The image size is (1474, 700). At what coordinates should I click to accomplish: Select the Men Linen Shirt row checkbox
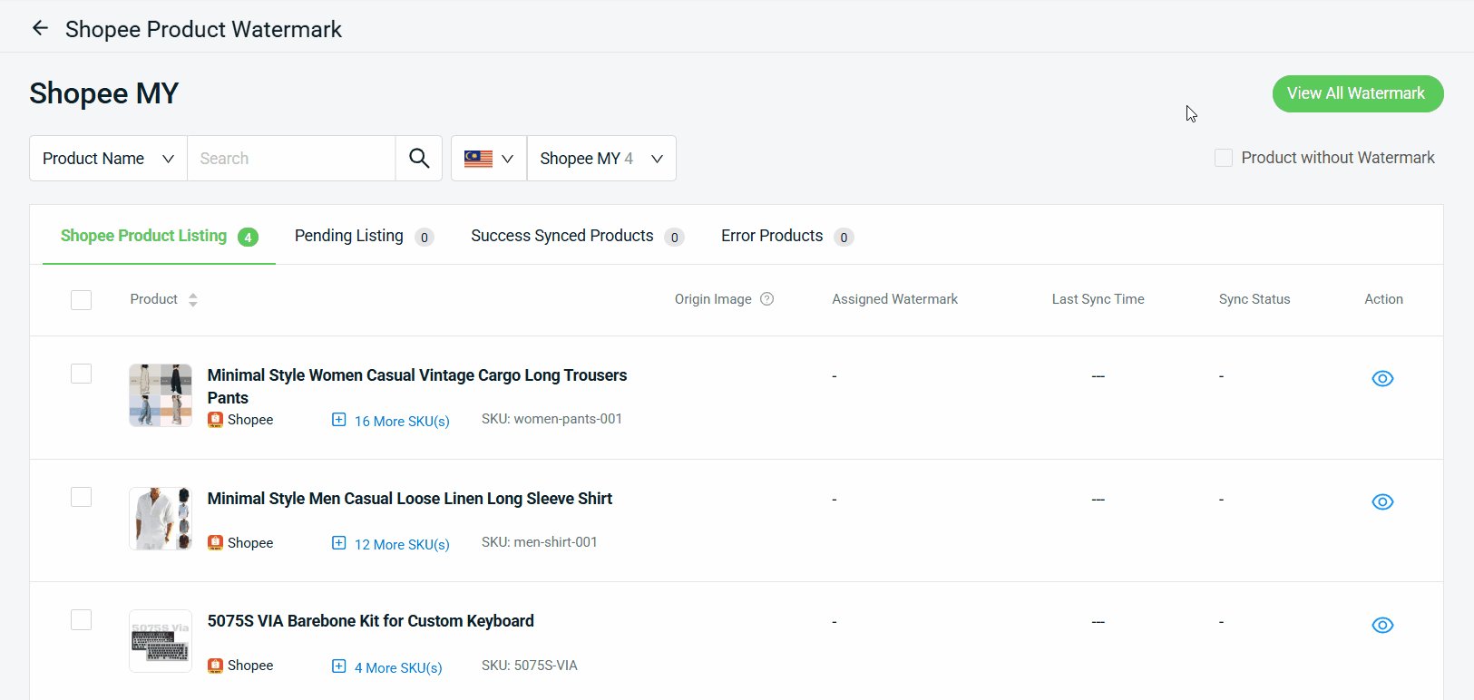pyautogui.click(x=82, y=497)
